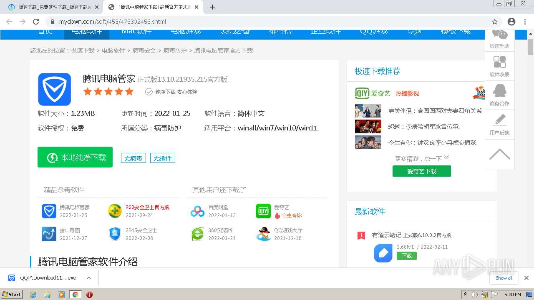Click the 无插件 badge
This screenshot has width=534, height=300.
click(x=163, y=158)
